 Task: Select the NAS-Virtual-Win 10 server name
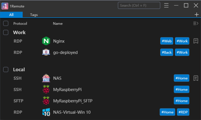(72, 112)
